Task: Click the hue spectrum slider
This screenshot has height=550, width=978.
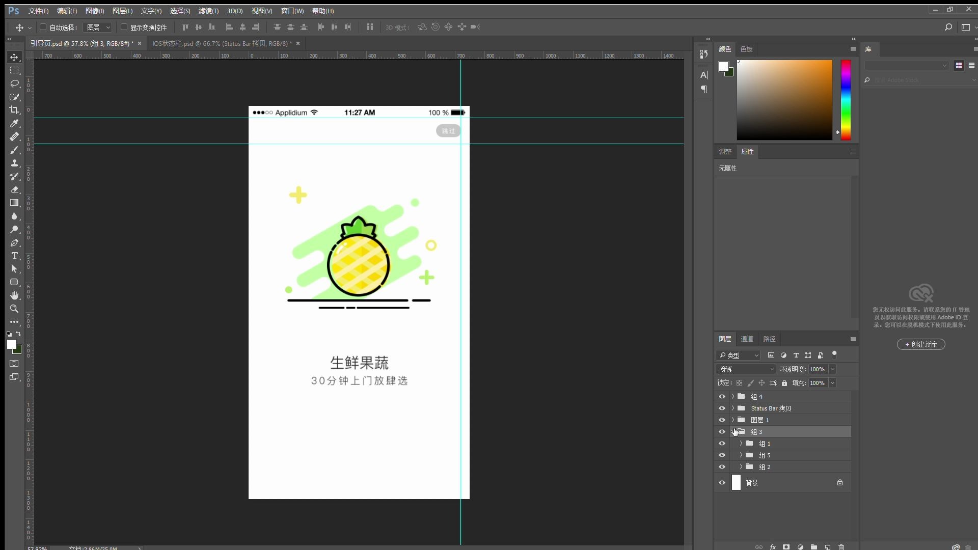Action: point(846,100)
